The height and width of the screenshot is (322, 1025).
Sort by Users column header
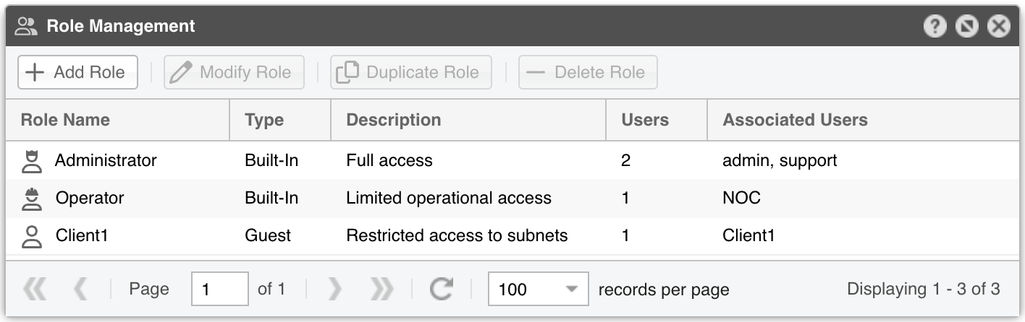click(657, 120)
